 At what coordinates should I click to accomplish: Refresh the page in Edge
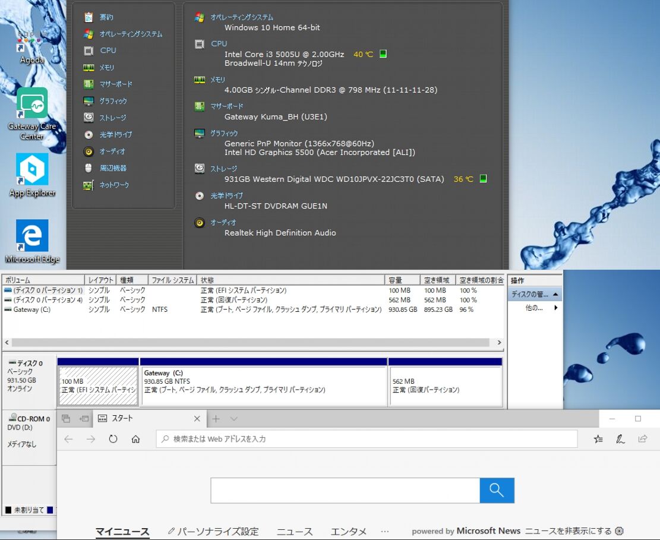pyautogui.click(x=113, y=439)
